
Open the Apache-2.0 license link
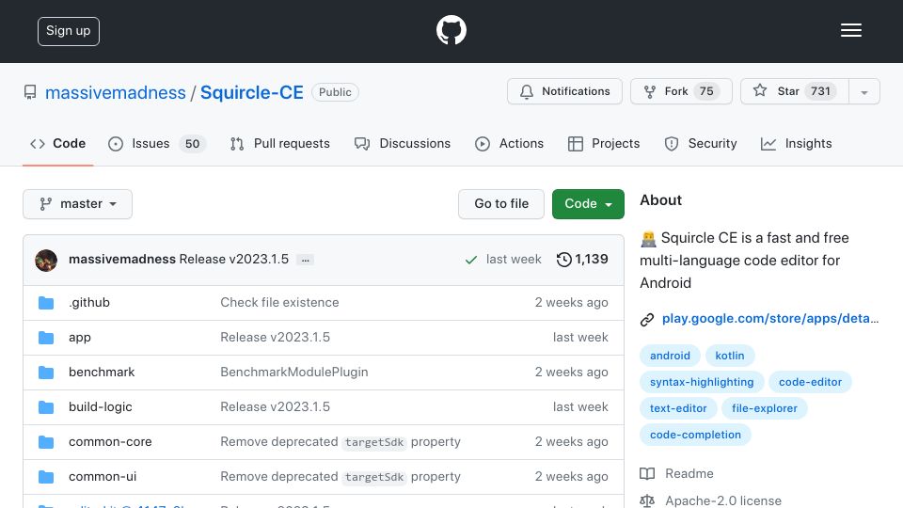[722, 500]
